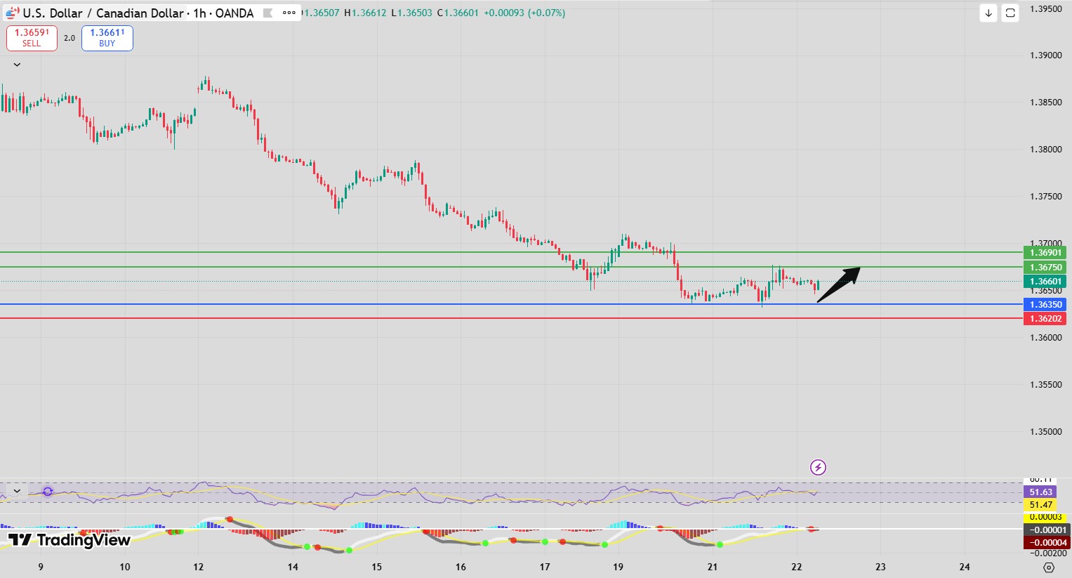Screen dimensions: 1072x578
Task: Click the blue BUY price button
Action: click(x=107, y=38)
